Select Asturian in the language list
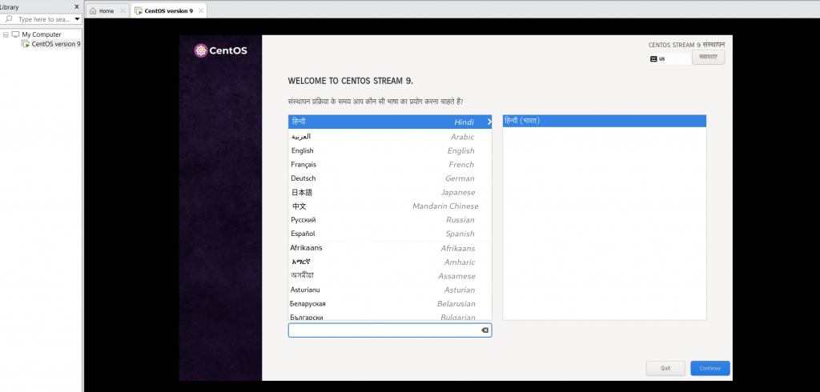Image resolution: width=820 pixels, height=392 pixels. (390, 290)
